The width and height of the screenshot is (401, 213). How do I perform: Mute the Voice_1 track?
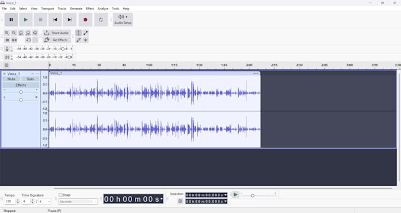click(11, 79)
